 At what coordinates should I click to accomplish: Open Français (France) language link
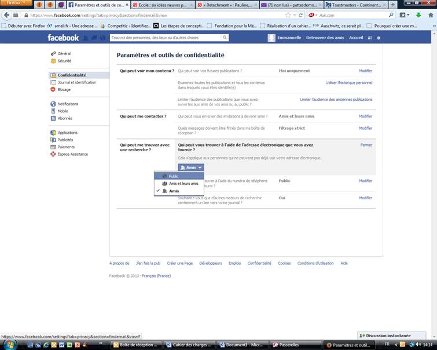click(156, 276)
